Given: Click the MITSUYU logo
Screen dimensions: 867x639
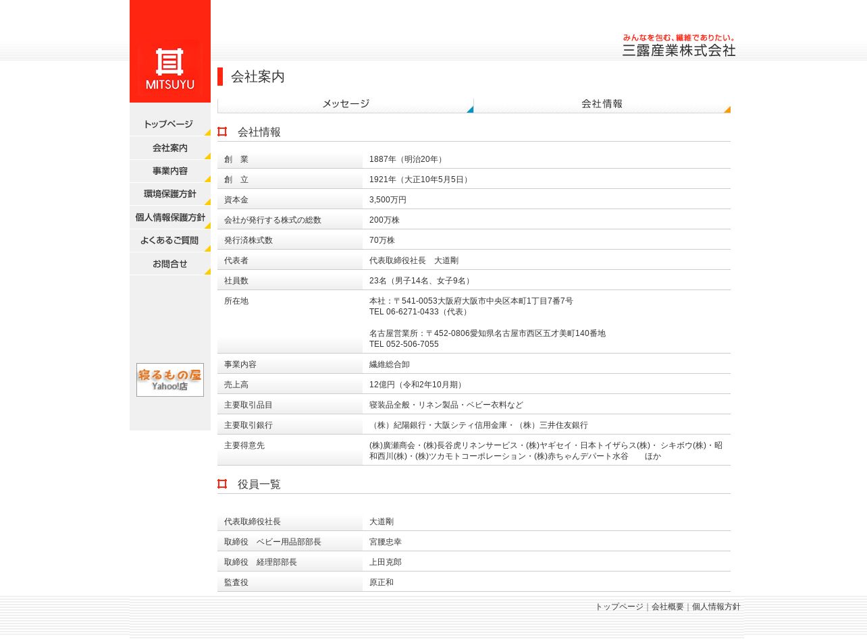Looking at the screenshot, I should click(170, 51).
